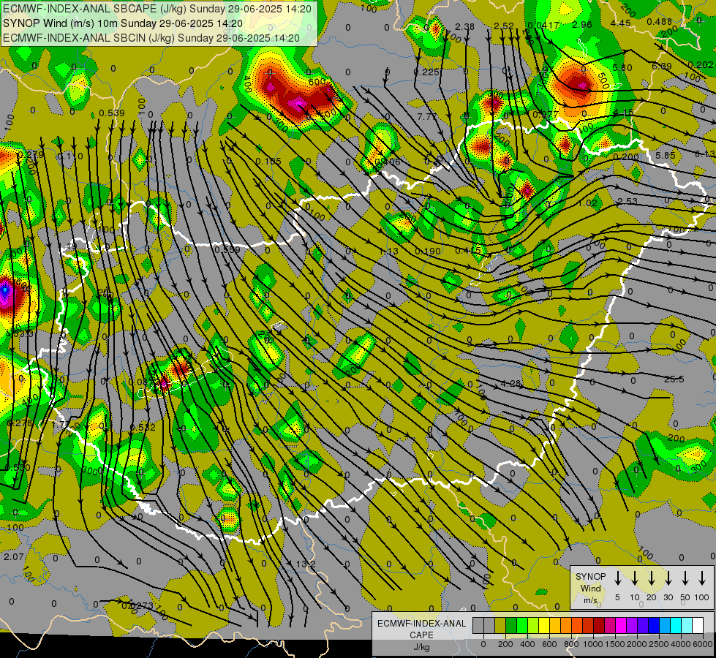716x658 pixels.
Task: Click the 'SYNOP Wind m/s' legend label
Action: click(x=590, y=589)
